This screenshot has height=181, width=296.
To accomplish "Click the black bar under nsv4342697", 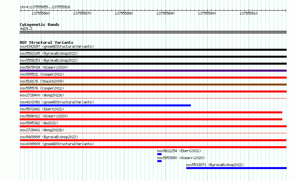I will pyautogui.click(x=153, y=50).
